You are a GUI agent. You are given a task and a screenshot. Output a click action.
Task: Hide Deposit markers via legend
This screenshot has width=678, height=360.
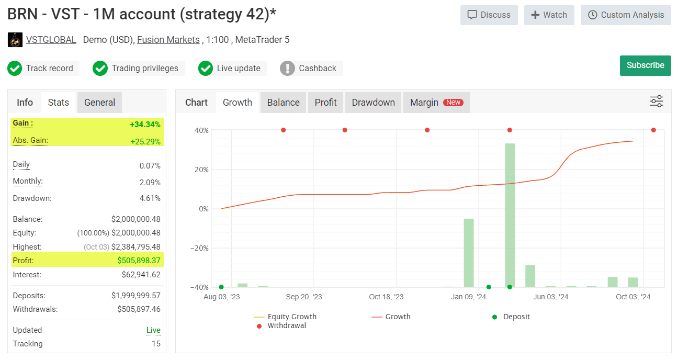[x=516, y=317]
